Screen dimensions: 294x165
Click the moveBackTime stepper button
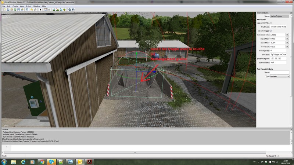(287, 35)
